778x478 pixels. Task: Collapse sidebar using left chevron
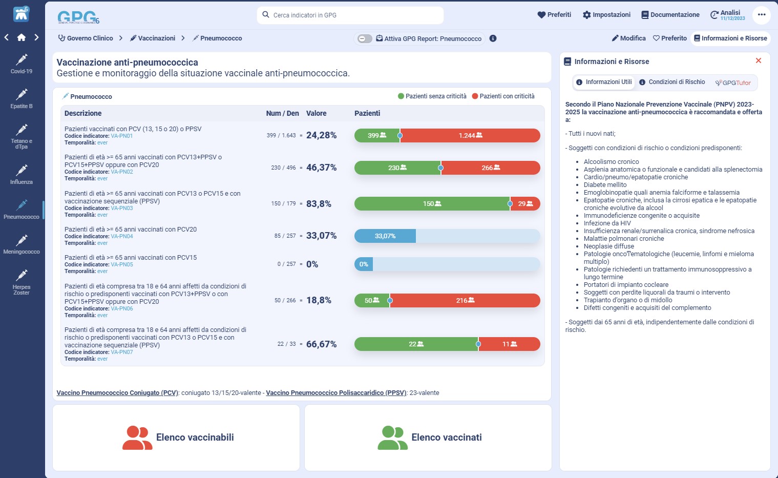coord(7,37)
